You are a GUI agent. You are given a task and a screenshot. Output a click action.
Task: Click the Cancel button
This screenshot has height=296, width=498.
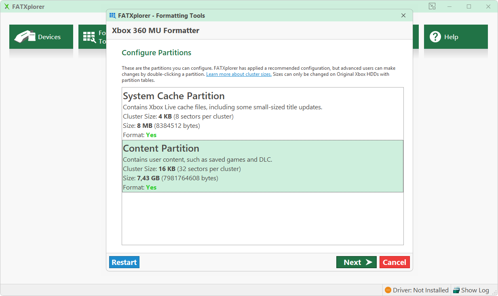point(395,262)
